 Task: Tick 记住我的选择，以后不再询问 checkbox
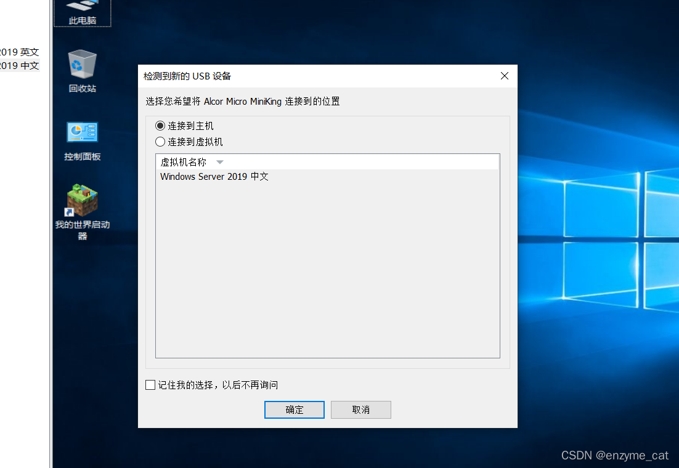[x=150, y=385]
